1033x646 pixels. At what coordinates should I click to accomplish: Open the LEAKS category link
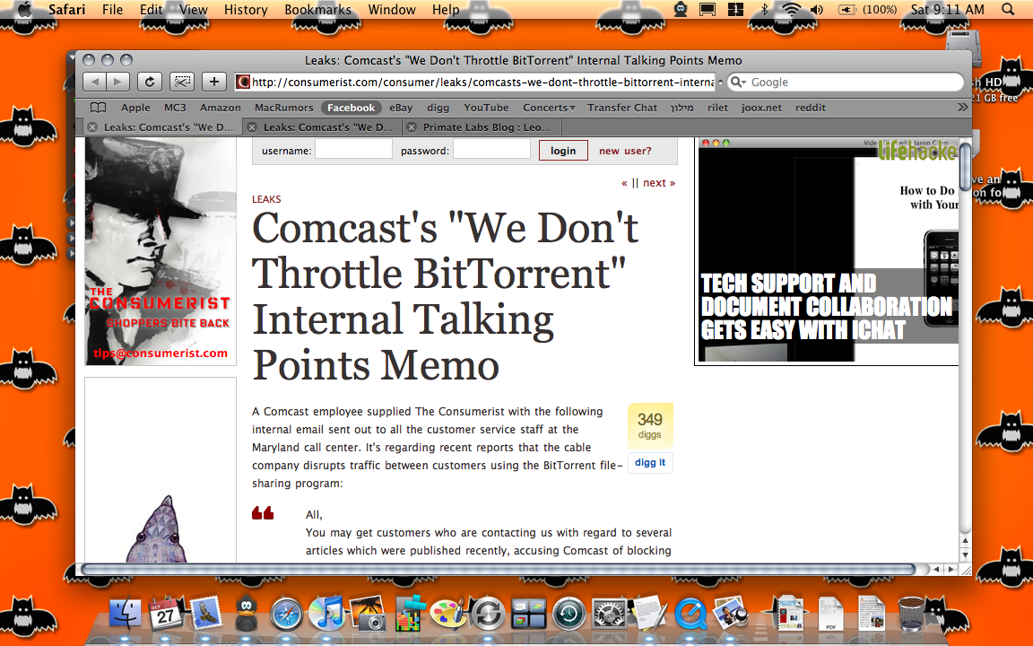tap(266, 199)
